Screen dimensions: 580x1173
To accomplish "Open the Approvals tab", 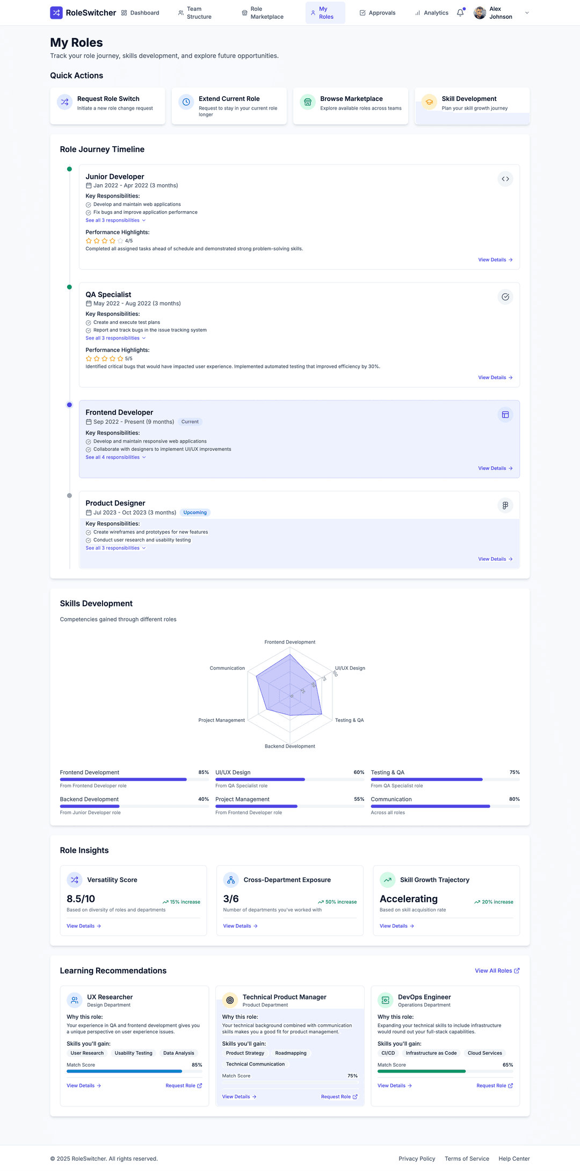I will tap(378, 13).
